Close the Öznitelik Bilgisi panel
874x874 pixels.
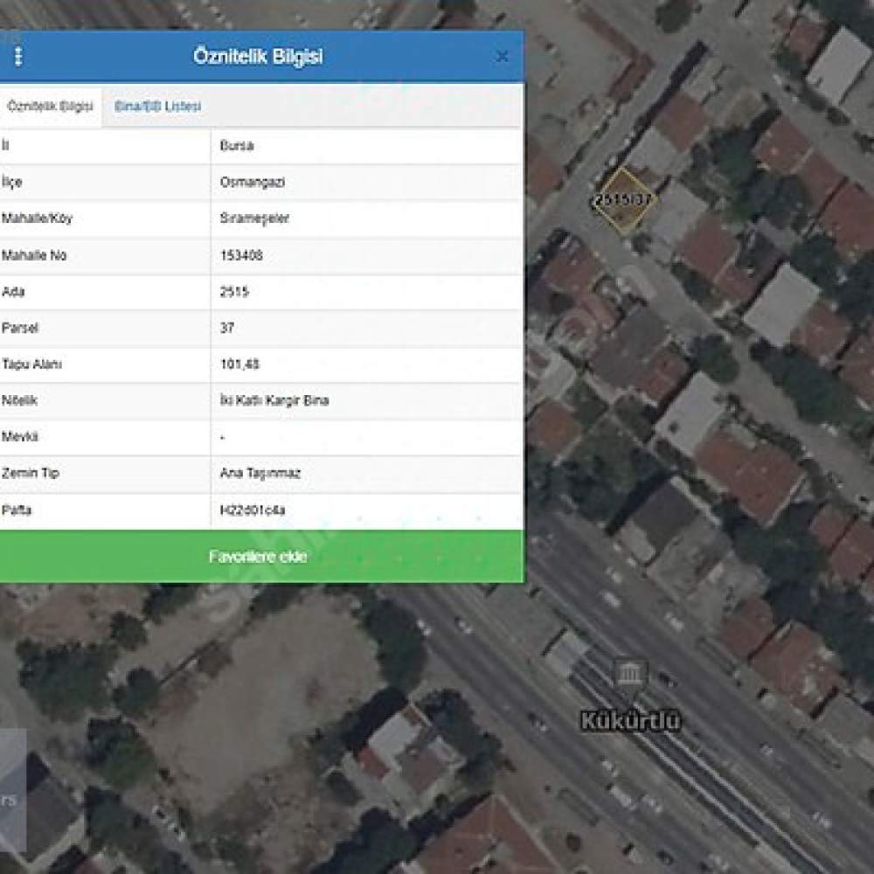[502, 56]
